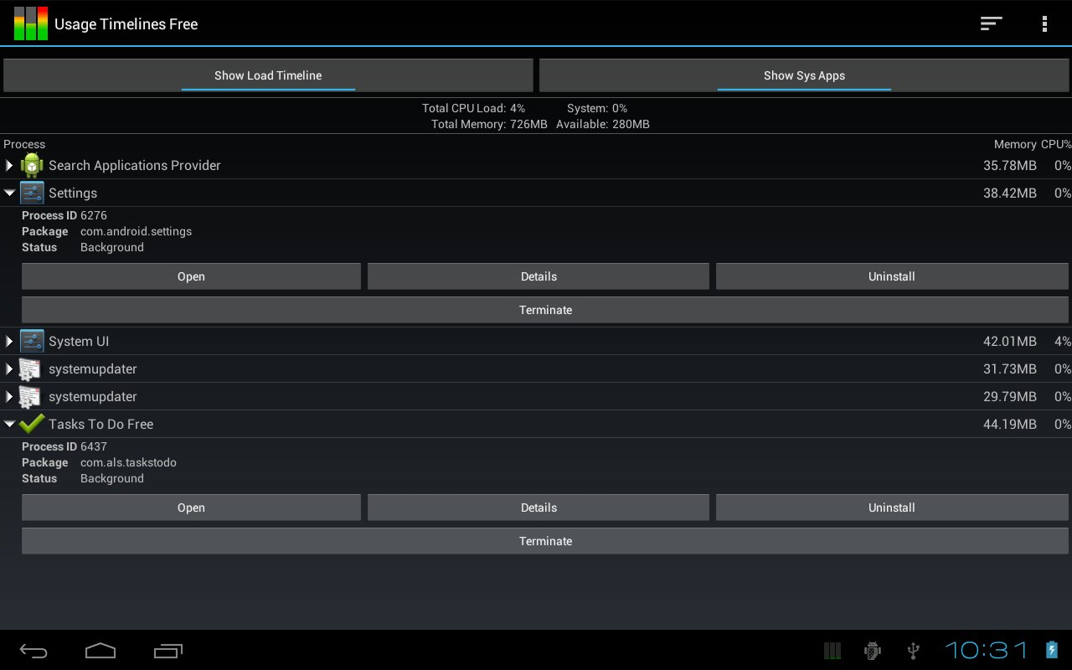Click the Usage Timelines Free title text
Viewport: 1072px width, 670px height.
click(126, 24)
